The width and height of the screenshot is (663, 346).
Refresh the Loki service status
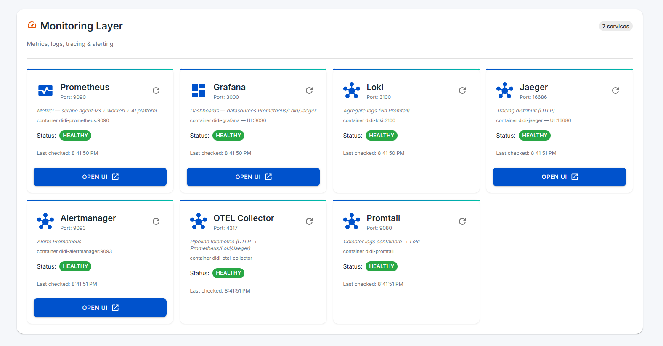coord(462,90)
